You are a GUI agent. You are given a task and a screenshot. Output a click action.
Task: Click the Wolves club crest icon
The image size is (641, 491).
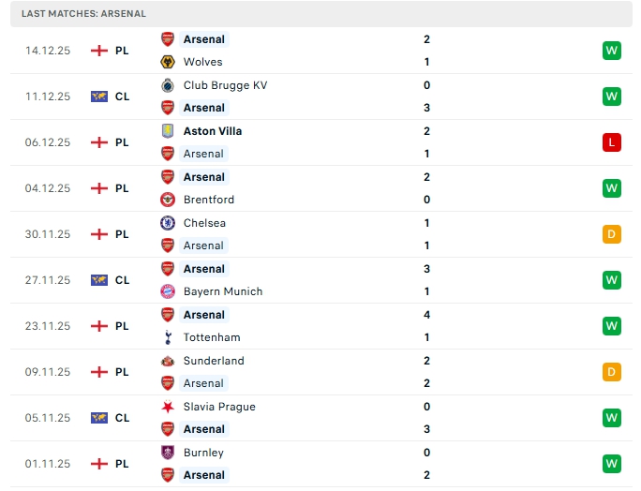[168, 62]
